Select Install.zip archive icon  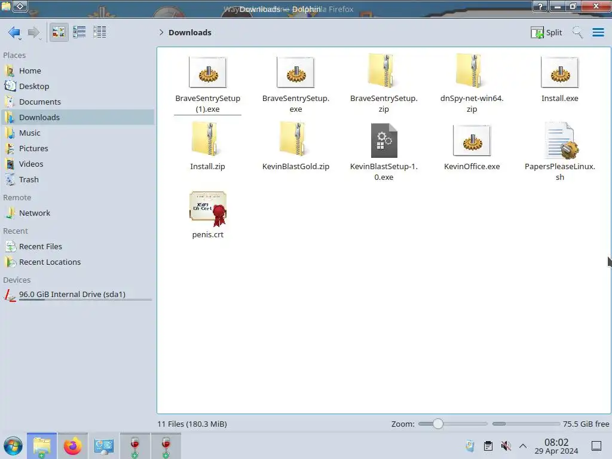click(x=207, y=139)
